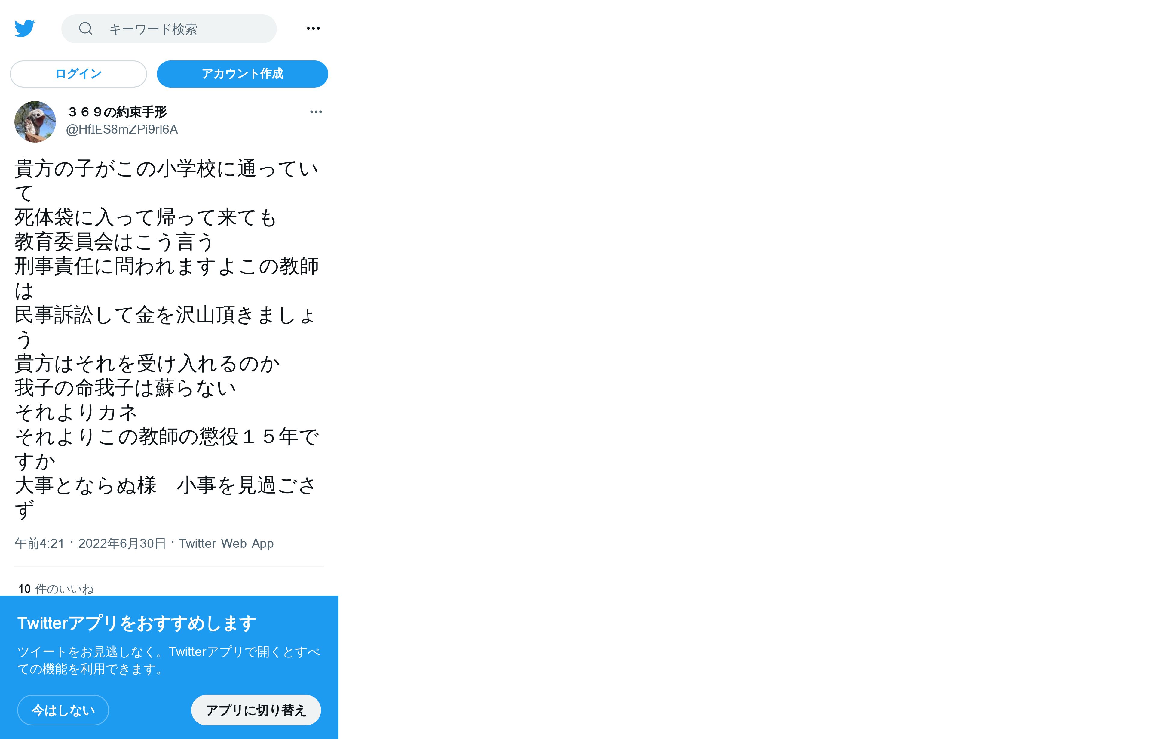Image resolution: width=1158 pixels, height=739 pixels.
Task: Open the ３６９の約束手形 profile avatar
Action: tap(35, 121)
